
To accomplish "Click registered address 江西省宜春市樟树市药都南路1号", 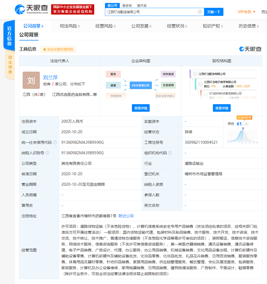I will tap(89, 216).
